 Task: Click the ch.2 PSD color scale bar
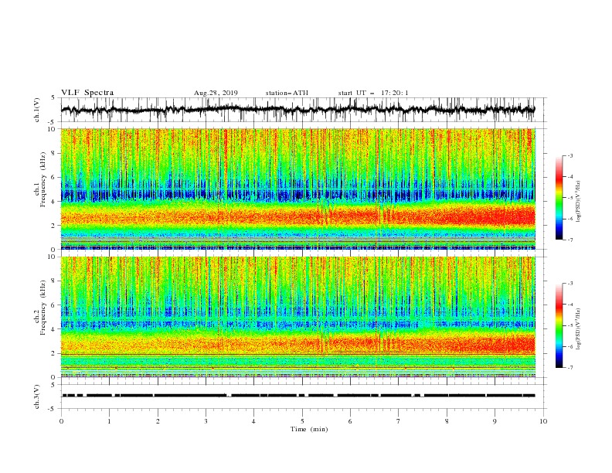(559, 325)
